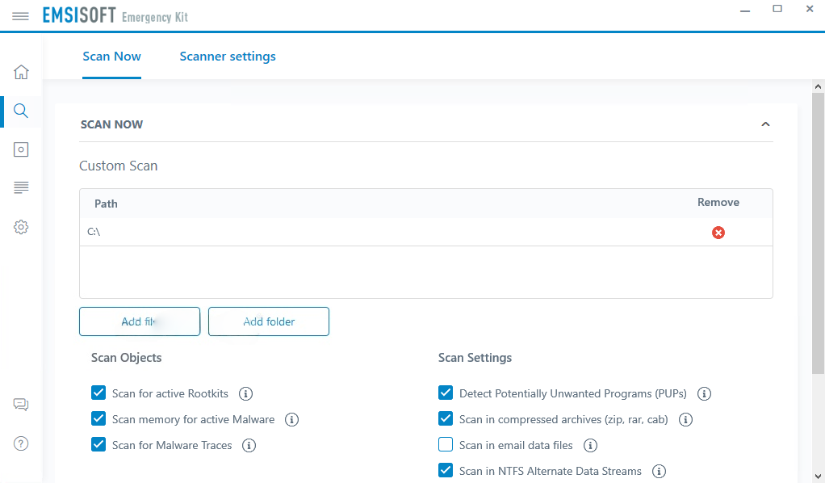825x483 pixels.
Task: Uncheck Scan for Malware Traces
Action: pos(98,444)
